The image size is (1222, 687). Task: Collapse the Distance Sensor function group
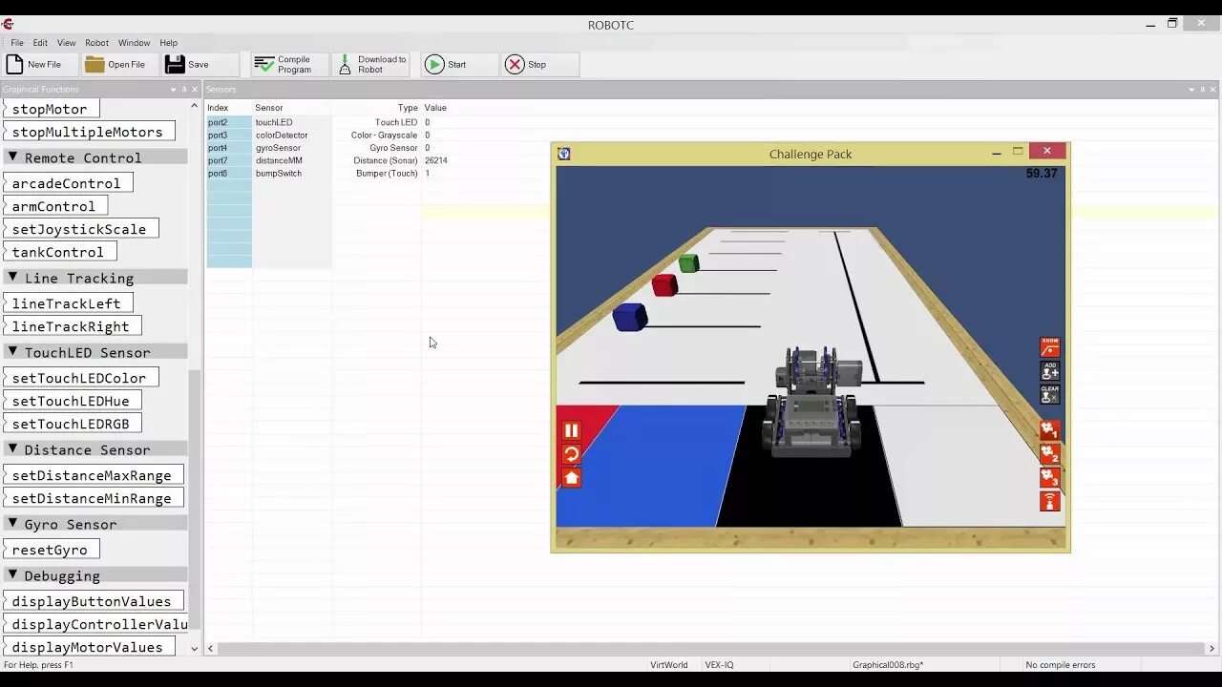pos(13,449)
